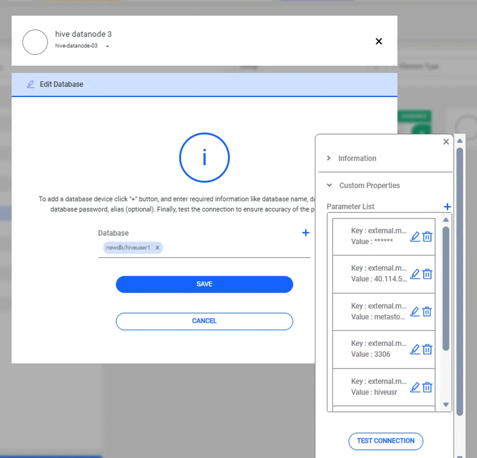The height and width of the screenshot is (458, 477).
Task: Delete the parameter with masked ****** value
Action: 427,236
